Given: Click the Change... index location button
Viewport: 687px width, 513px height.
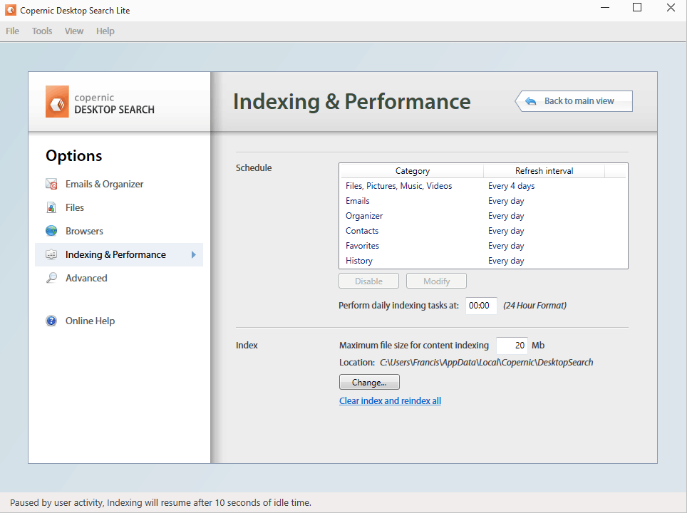Looking at the screenshot, I should [369, 383].
